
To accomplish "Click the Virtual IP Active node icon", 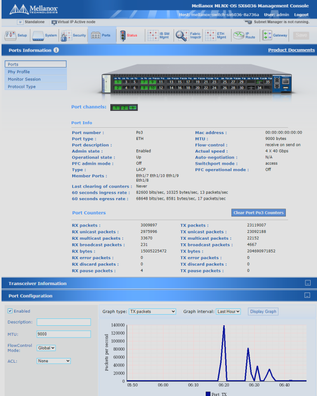I will 54,22.
